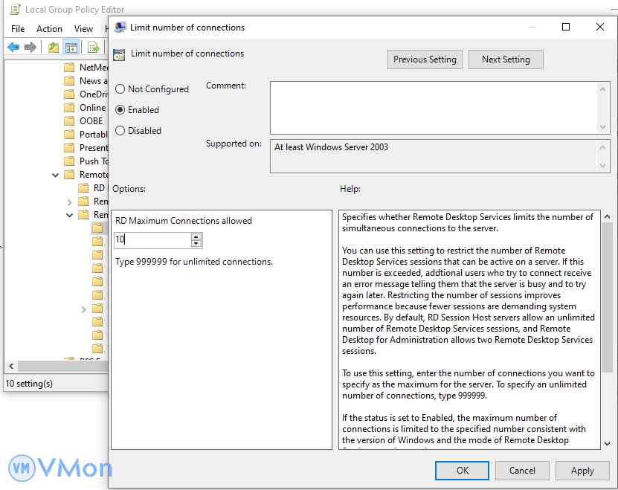Increase maximum connections with up spinner
The height and width of the screenshot is (490, 618).
[x=196, y=236]
